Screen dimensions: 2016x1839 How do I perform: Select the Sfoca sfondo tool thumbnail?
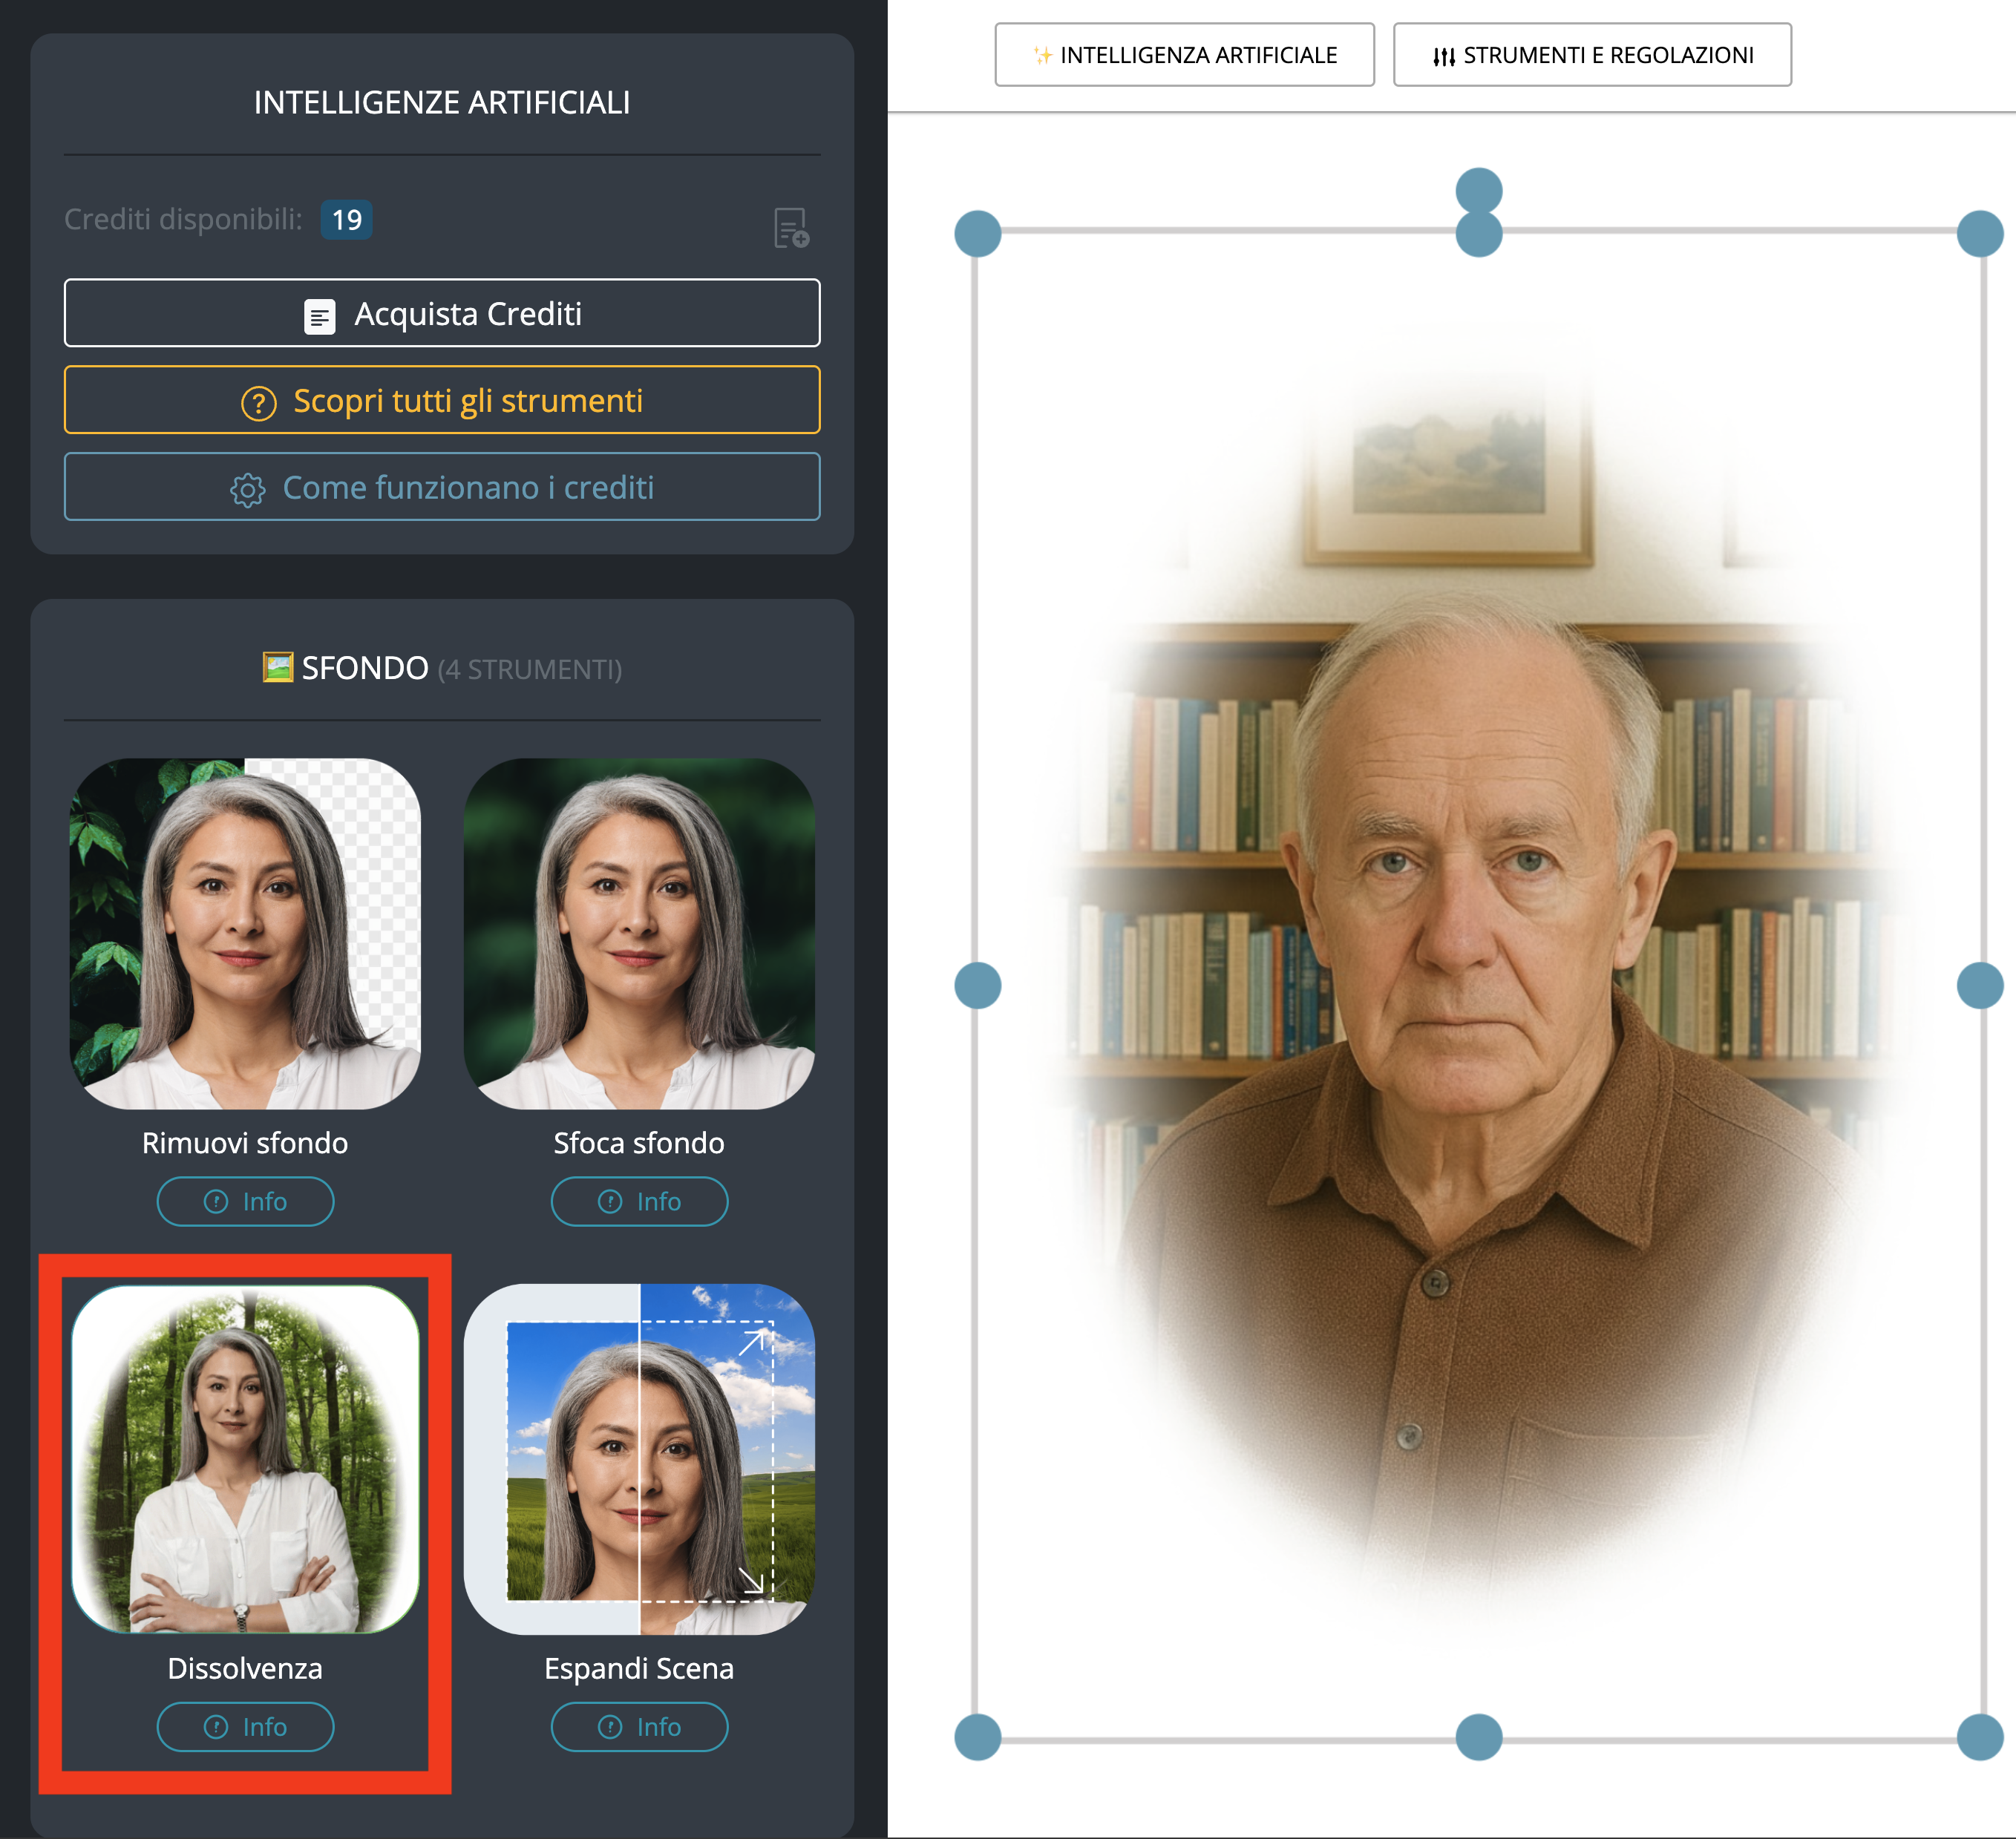[639, 934]
